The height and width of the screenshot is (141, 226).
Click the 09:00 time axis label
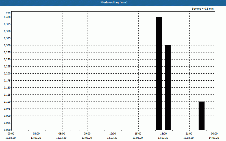(x=87, y=134)
